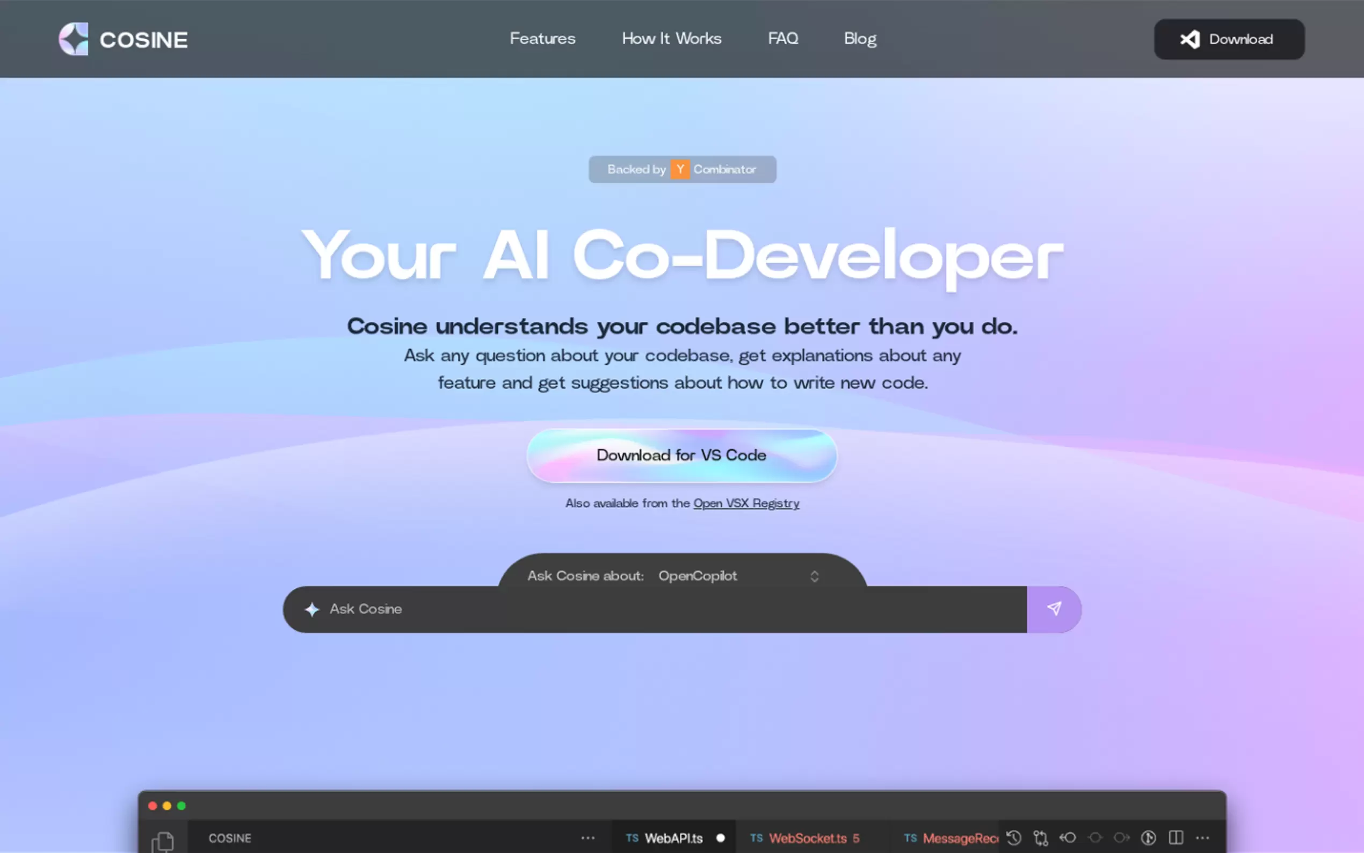Click the up-down chevrons beside OpenCopilot
This screenshot has height=853, width=1364.
[x=814, y=576]
